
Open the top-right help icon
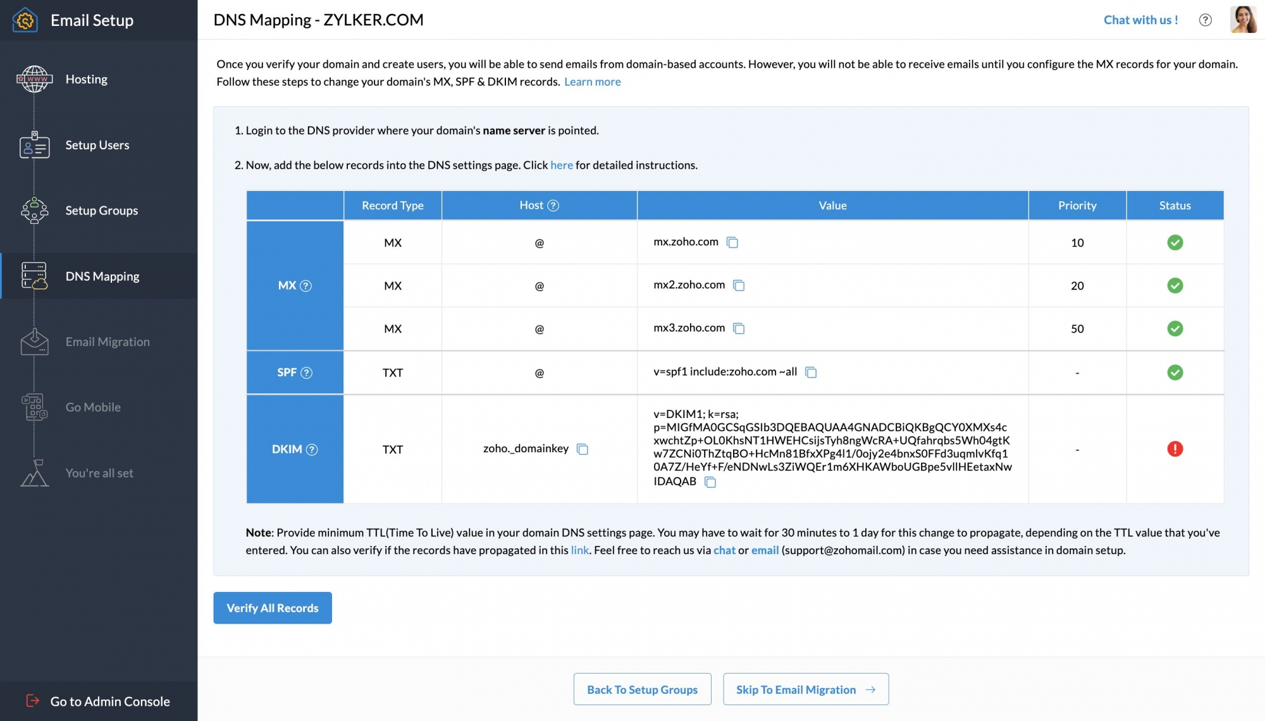pyautogui.click(x=1205, y=20)
